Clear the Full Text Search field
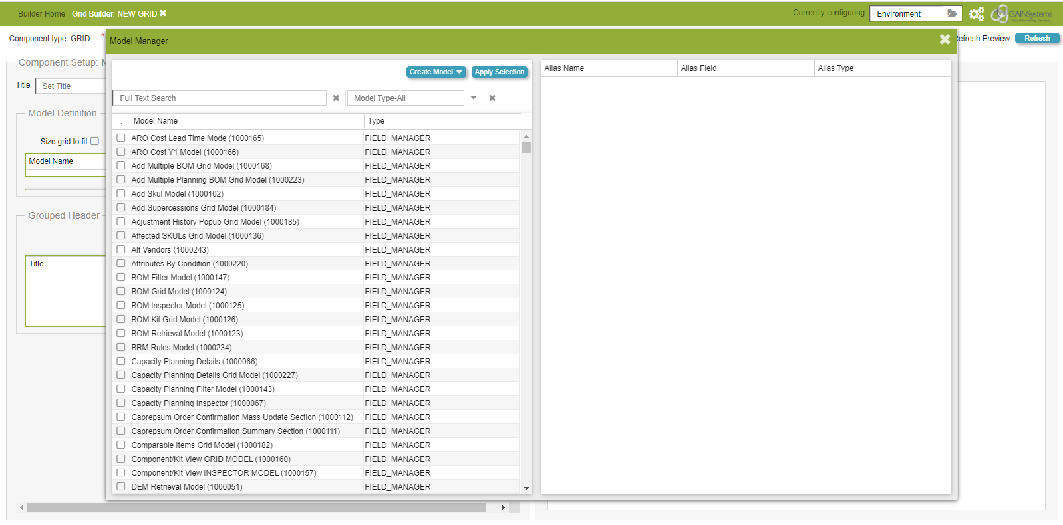The height and width of the screenshot is (525, 1063). pos(336,98)
